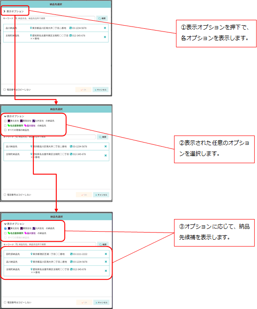Viewport: 257px width, 309px height.
Task: Collapse 表示オプション in the middle dialog
Action: (5, 116)
